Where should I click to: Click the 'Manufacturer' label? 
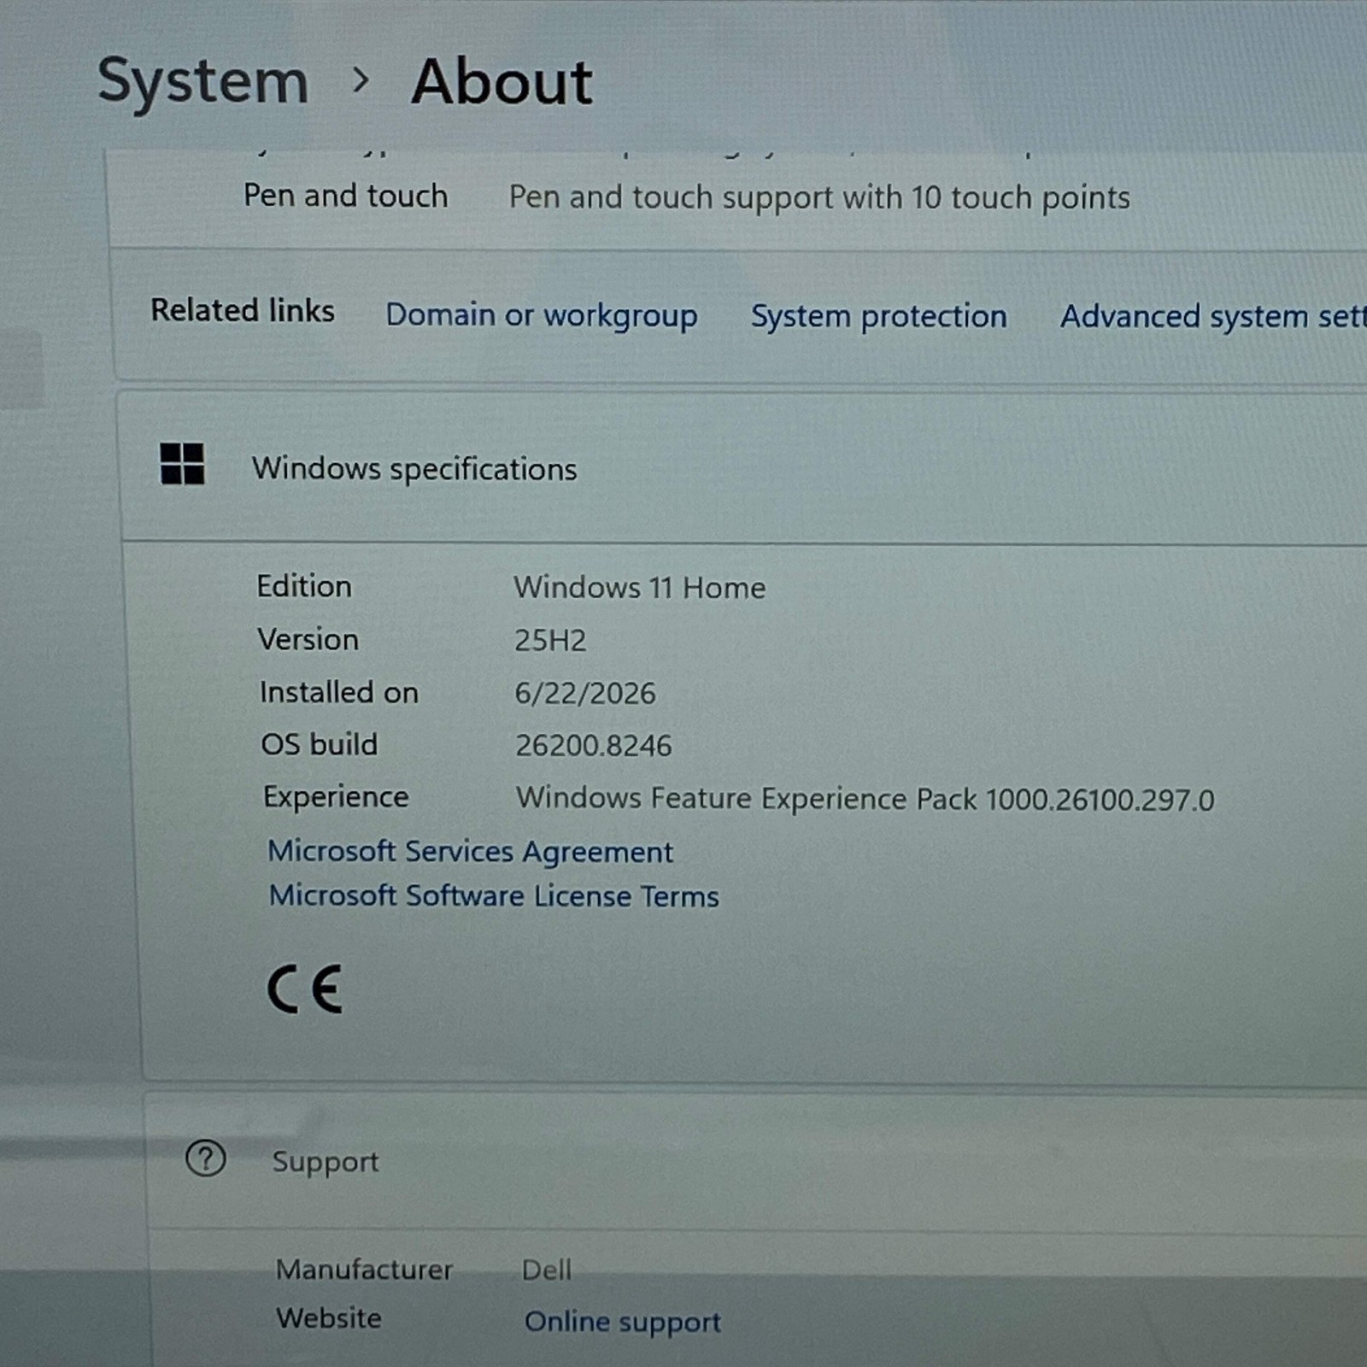[364, 1270]
